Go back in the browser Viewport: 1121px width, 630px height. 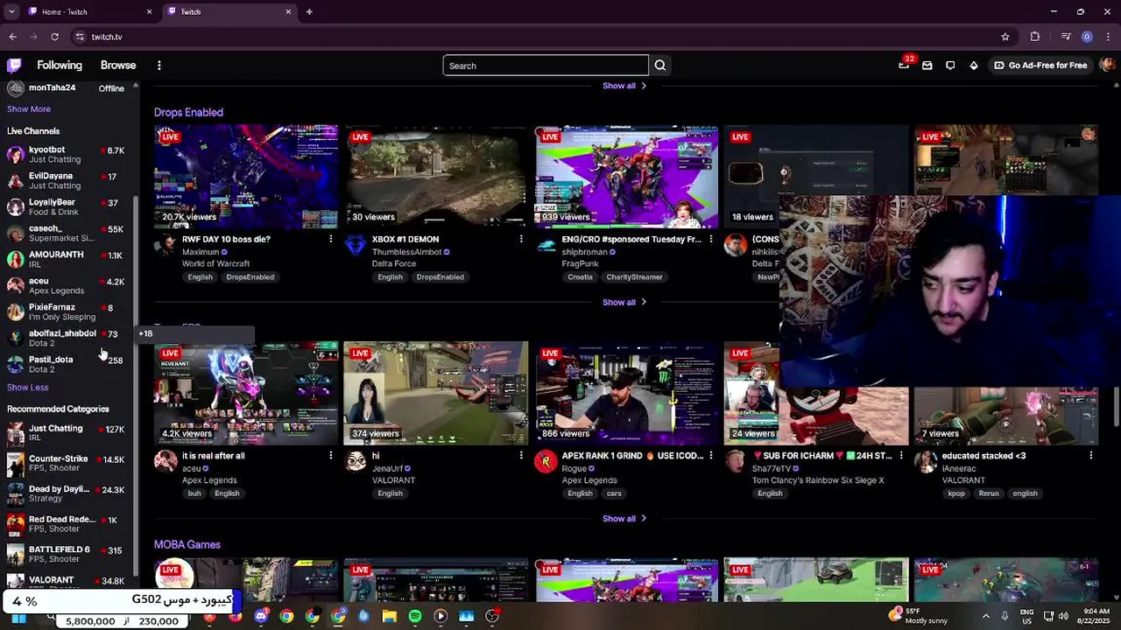[x=13, y=37]
